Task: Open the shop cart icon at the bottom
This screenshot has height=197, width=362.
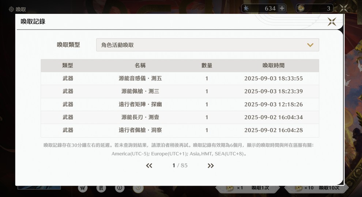Action: pos(83,188)
